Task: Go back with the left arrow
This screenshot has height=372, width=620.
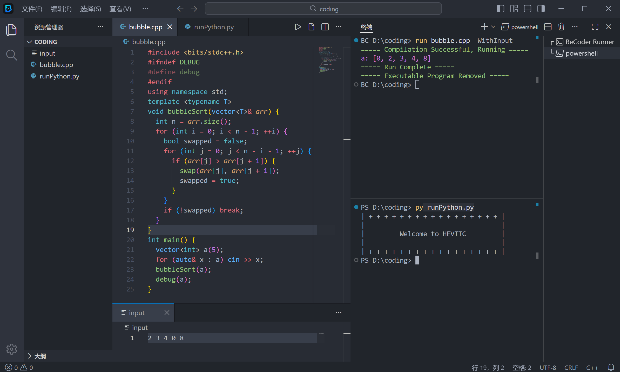Action: point(180,9)
